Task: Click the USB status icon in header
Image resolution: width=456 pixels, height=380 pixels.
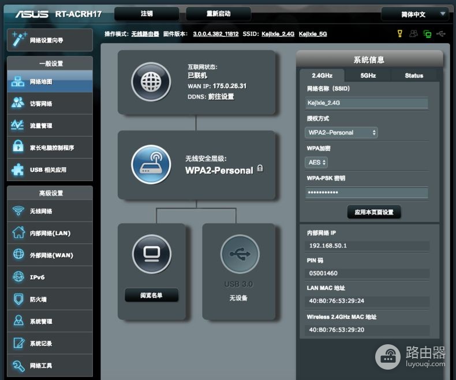Action: tap(441, 34)
